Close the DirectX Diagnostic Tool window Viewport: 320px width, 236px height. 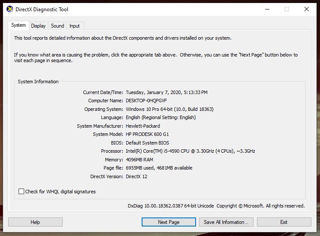(x=307, y=9)
